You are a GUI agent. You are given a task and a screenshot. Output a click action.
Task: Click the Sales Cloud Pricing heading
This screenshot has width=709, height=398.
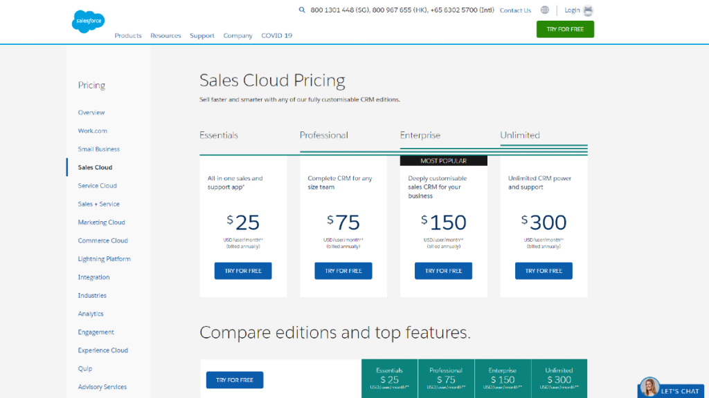click(x=272, y=80)
